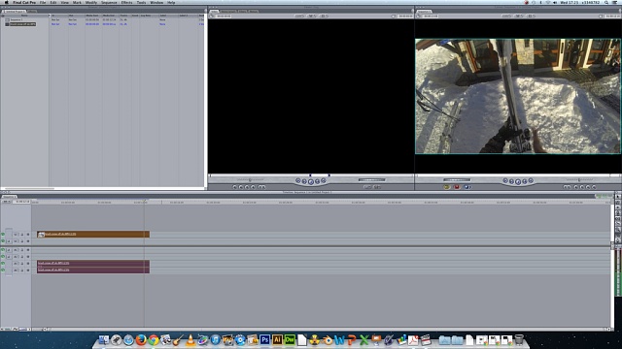Open the RT popup menu in the Timeline
The height and width of the screenshot is (349, 622).
pyautogui.click(x=7, y=202)
